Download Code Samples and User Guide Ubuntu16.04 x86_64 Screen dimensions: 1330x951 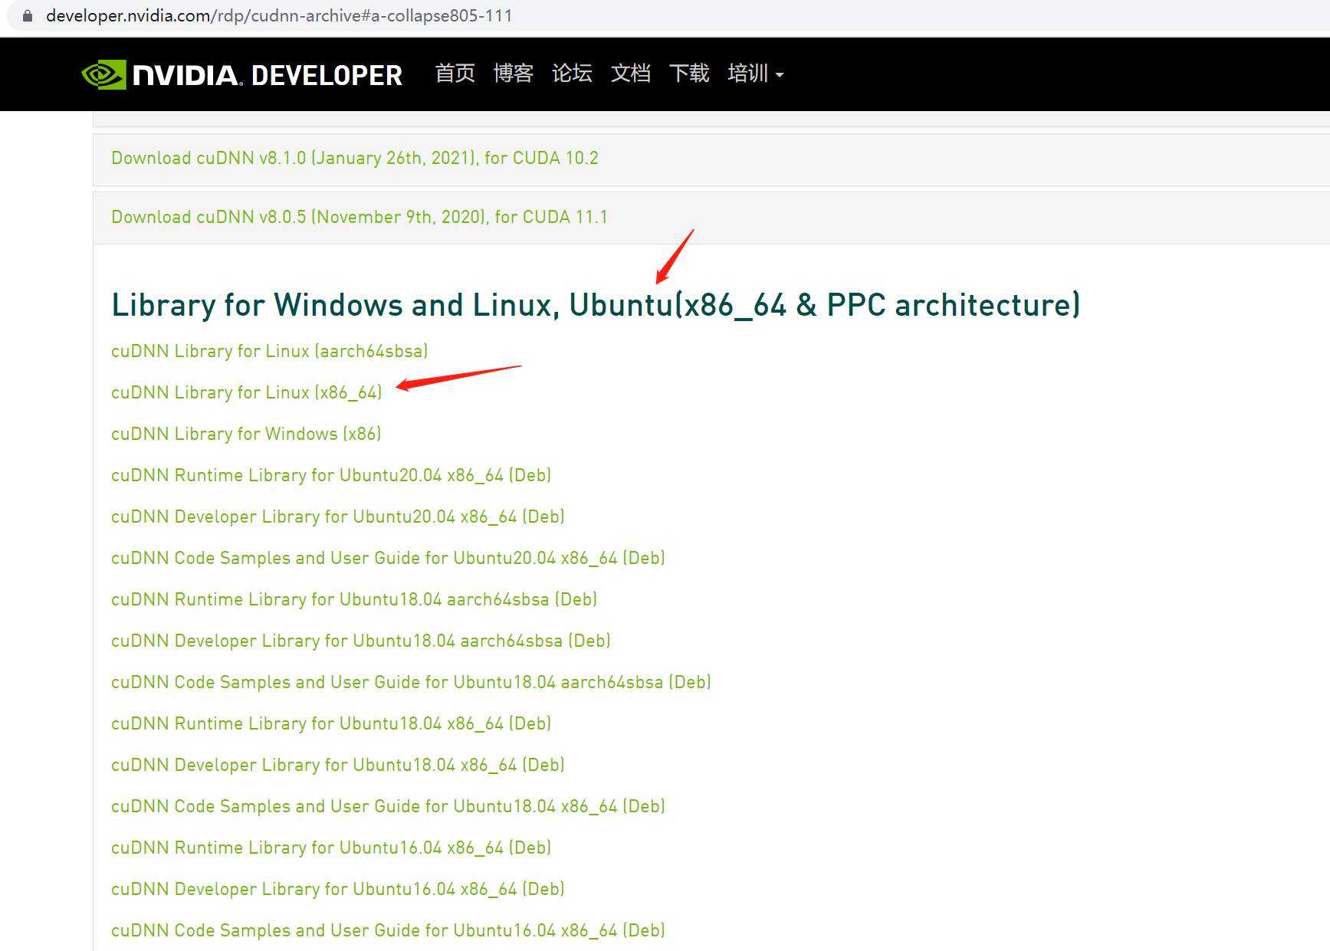click(x=388, y=930)
